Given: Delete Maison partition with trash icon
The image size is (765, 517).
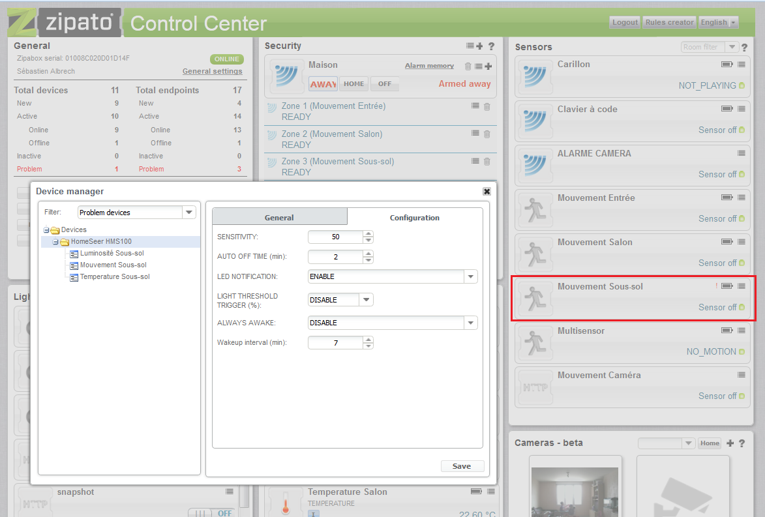Looking at the screenshot, I should pyautogui.click(x=468, y=66).
